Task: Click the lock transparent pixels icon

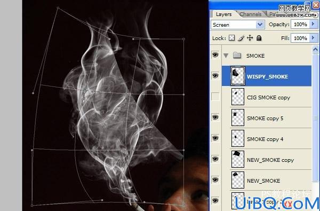Action: (x=231, y=38)
